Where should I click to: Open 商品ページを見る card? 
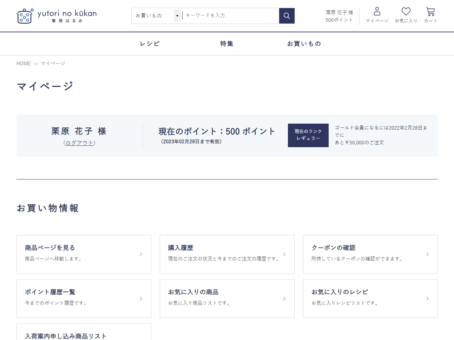84,254
